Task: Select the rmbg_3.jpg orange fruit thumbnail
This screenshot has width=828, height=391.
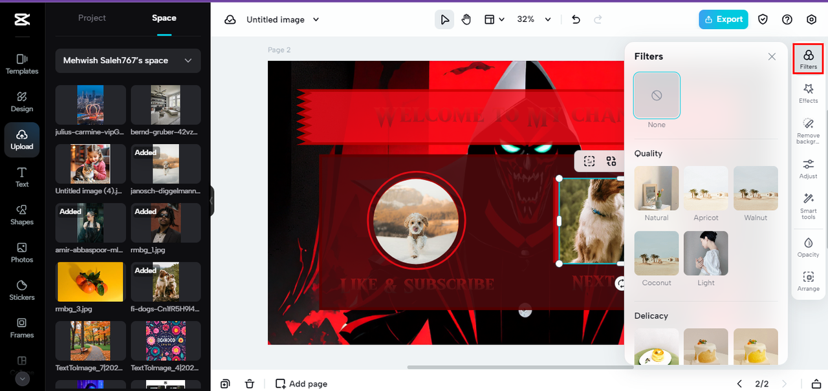Action: pos(91,282)
